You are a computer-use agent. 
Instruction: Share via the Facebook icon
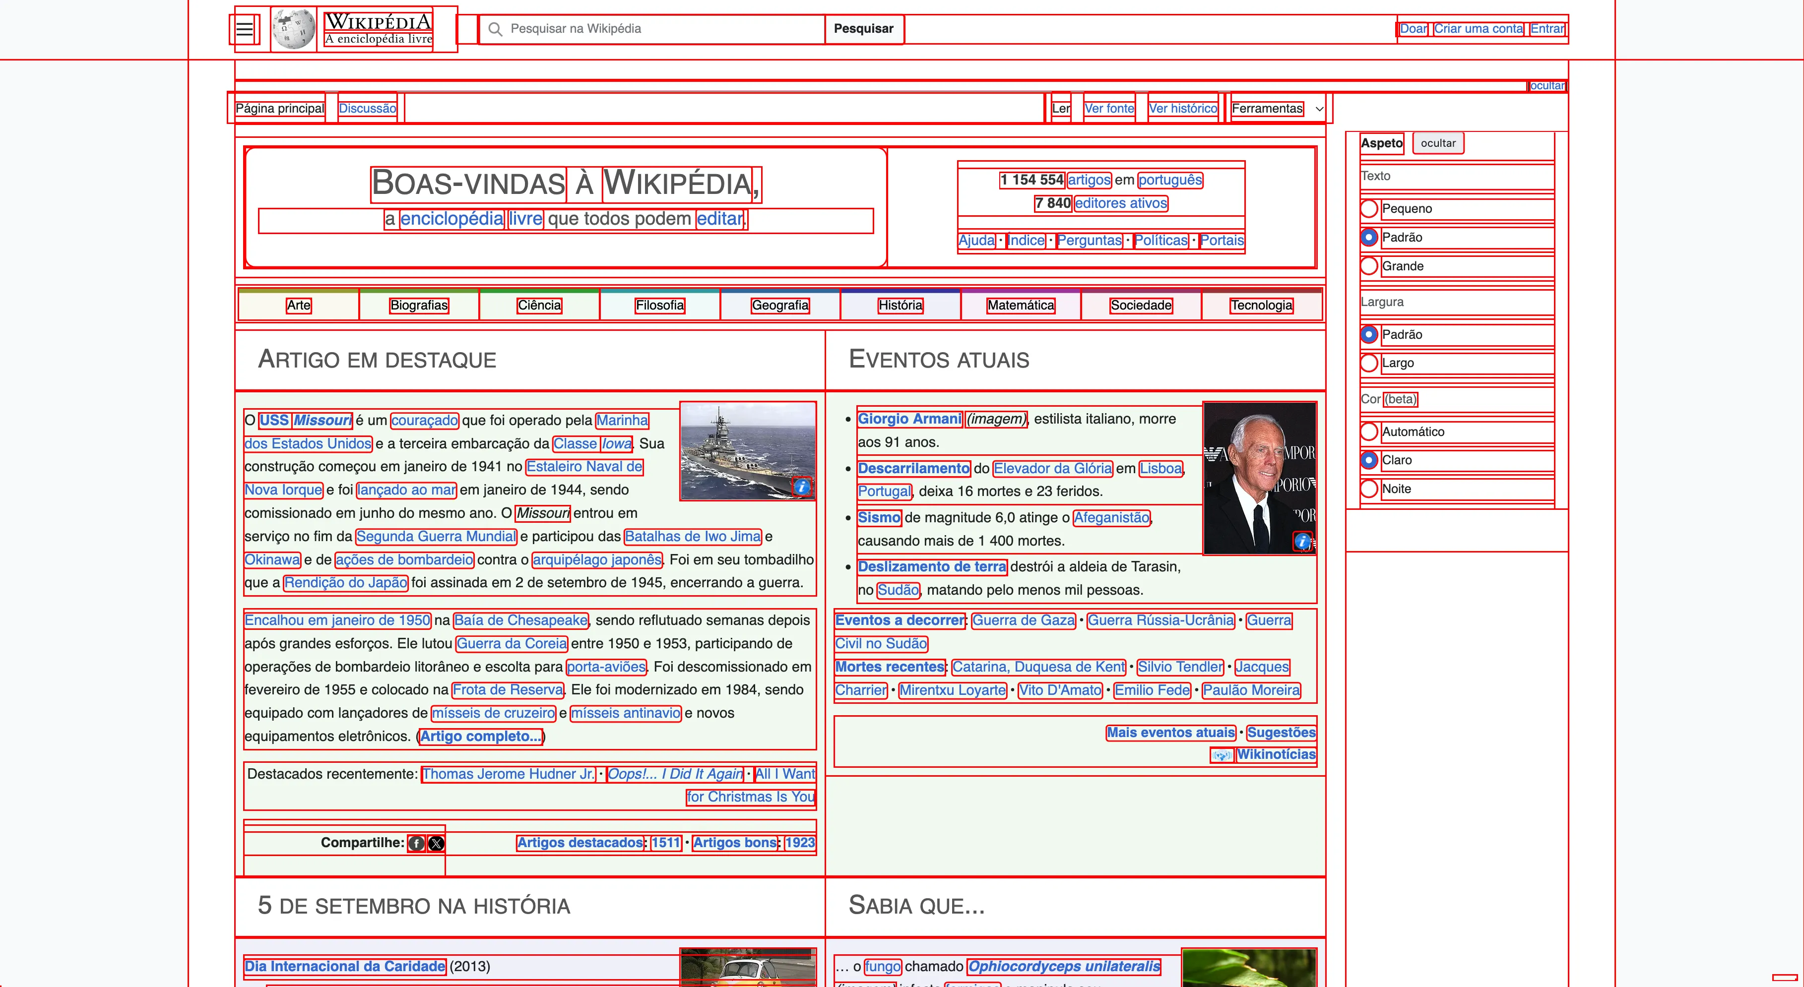tap(416, 844)
